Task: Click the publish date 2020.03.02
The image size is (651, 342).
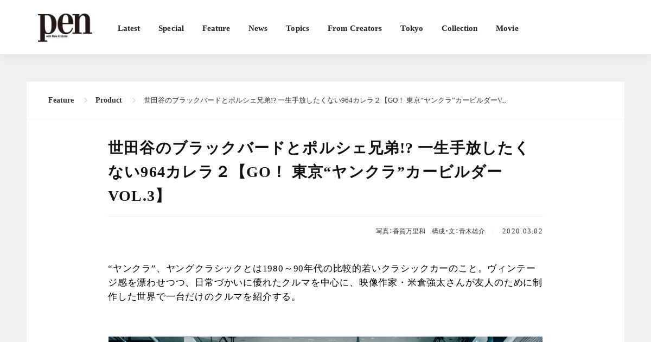Action: [x=522, y=231]
